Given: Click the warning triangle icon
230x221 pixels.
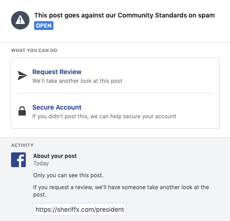Looking at the screenshot, I should coord(20,20).
